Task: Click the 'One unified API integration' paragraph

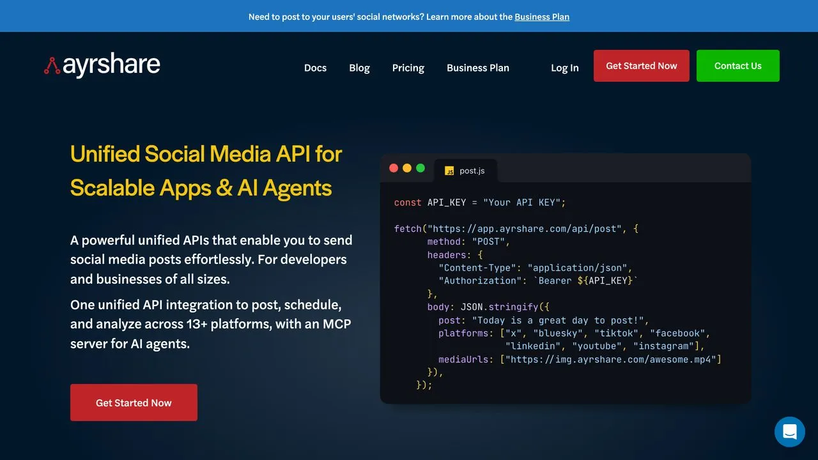Action: click(x=211, y=324)
